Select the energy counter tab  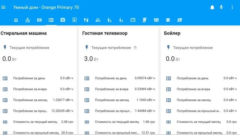tap(51, 20)
